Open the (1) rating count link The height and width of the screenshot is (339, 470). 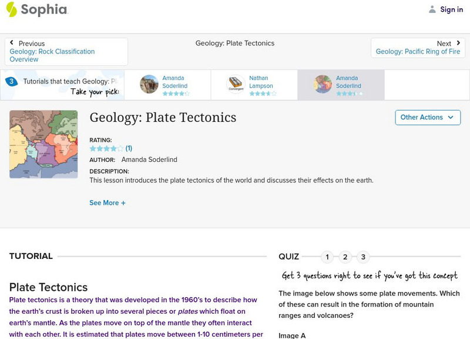[129, 148]
